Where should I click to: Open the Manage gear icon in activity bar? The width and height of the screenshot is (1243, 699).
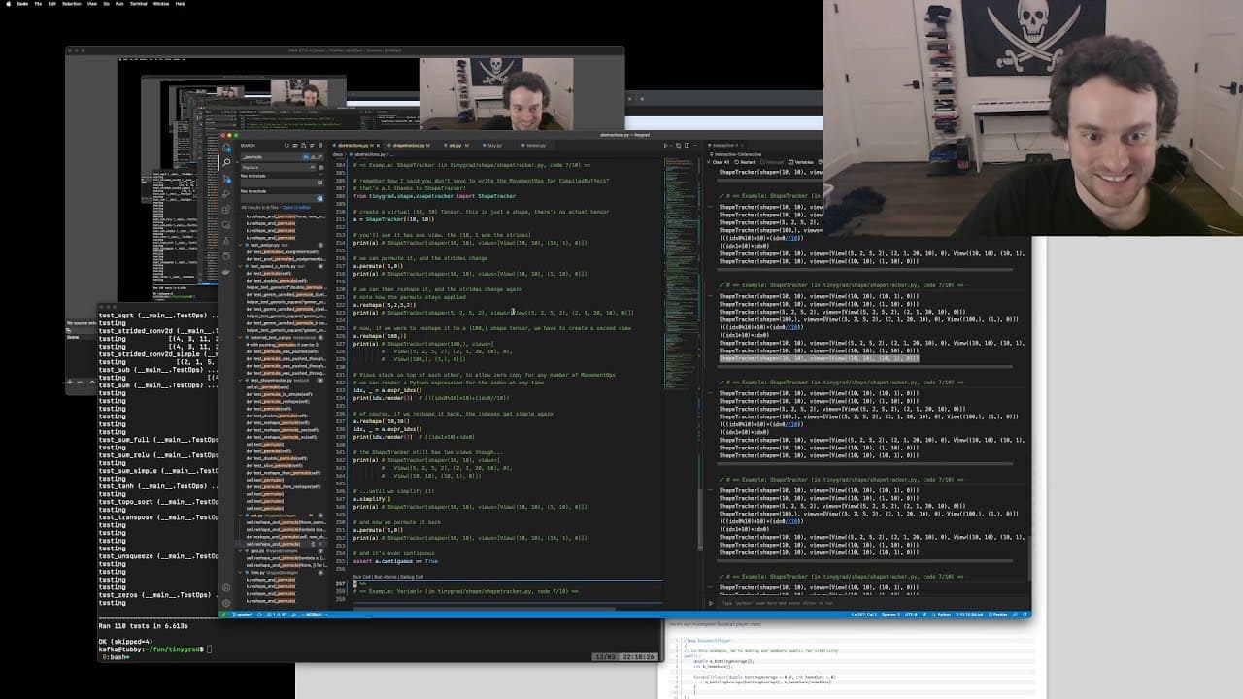click(x=226, y=603)
